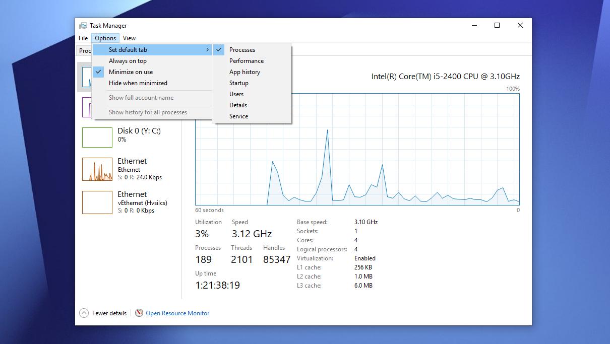Click the 3.10 GHz base speed value
The height and width of the screenshot is (344, 610).
[x=366, y=222]
